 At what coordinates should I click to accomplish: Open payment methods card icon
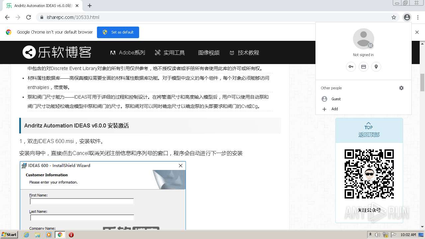364,67
